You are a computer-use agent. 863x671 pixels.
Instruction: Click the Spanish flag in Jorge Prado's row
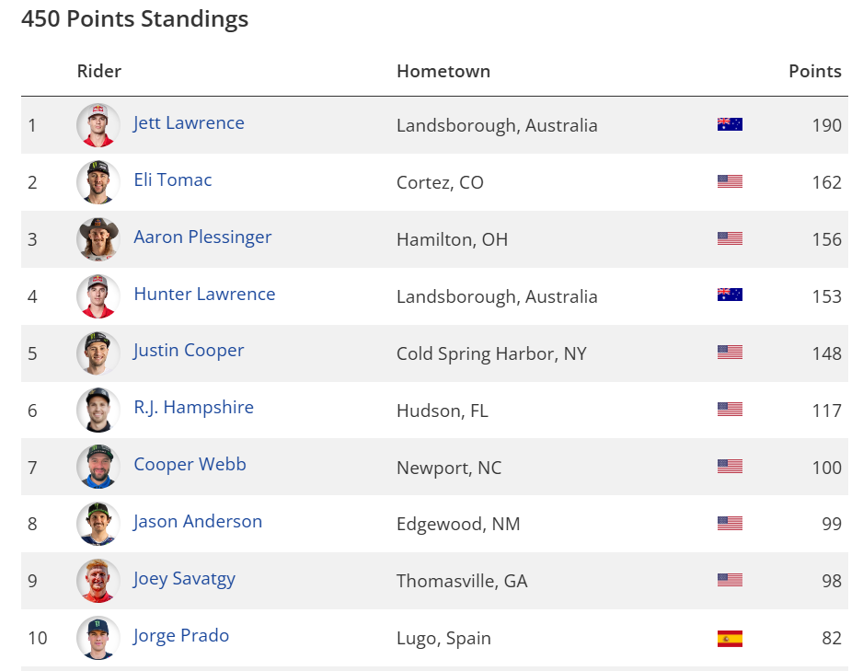pyautogui.click(x=730, y=639)
